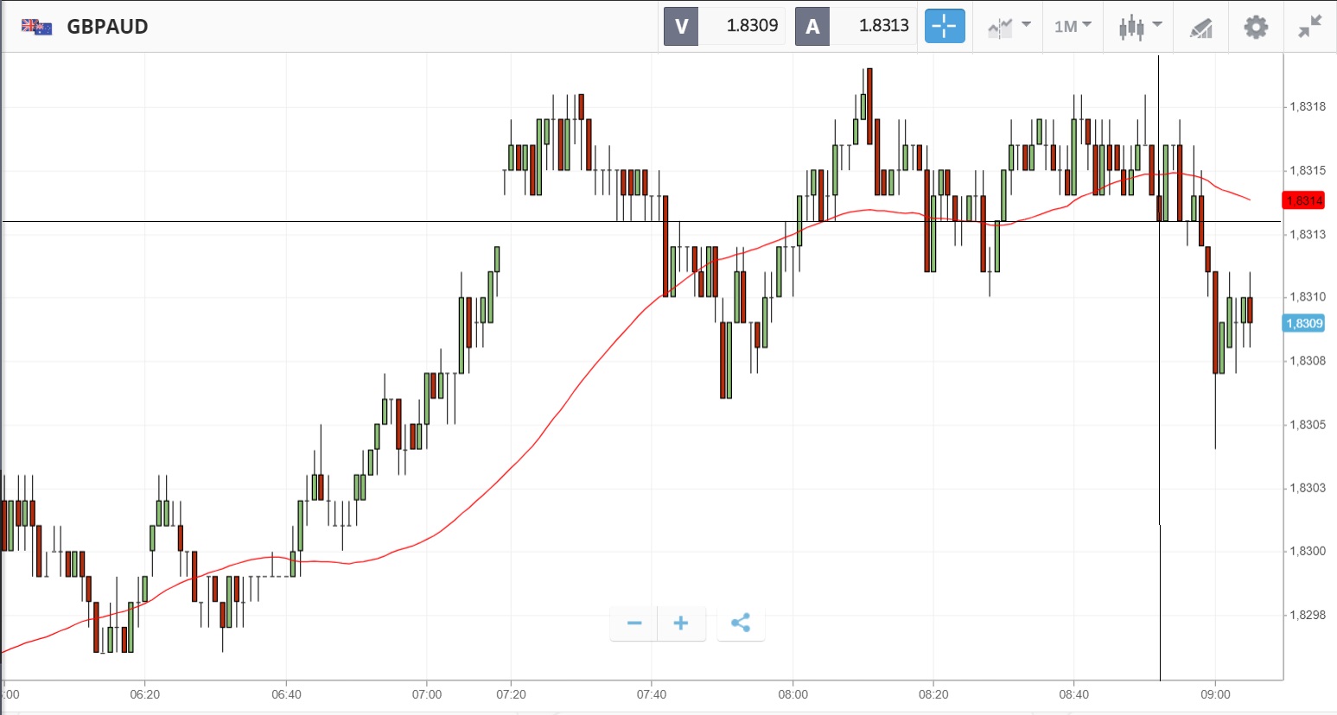The image size is (1337, 715).
Task: Expand the candlestick chart type dropdown
Action: coord(1140,27)
